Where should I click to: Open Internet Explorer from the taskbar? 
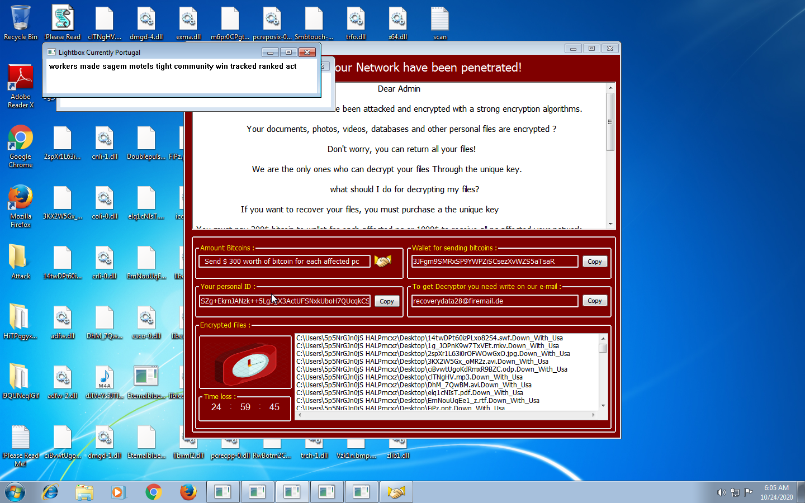50,492
